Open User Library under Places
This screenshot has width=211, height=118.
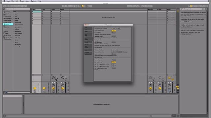[8, 35]
